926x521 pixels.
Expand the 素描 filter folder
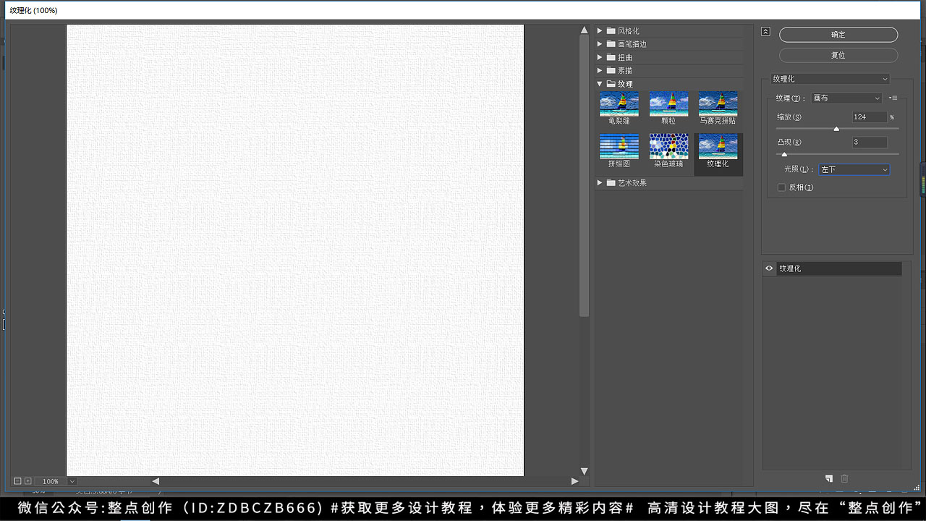click(x=600, y=71)
